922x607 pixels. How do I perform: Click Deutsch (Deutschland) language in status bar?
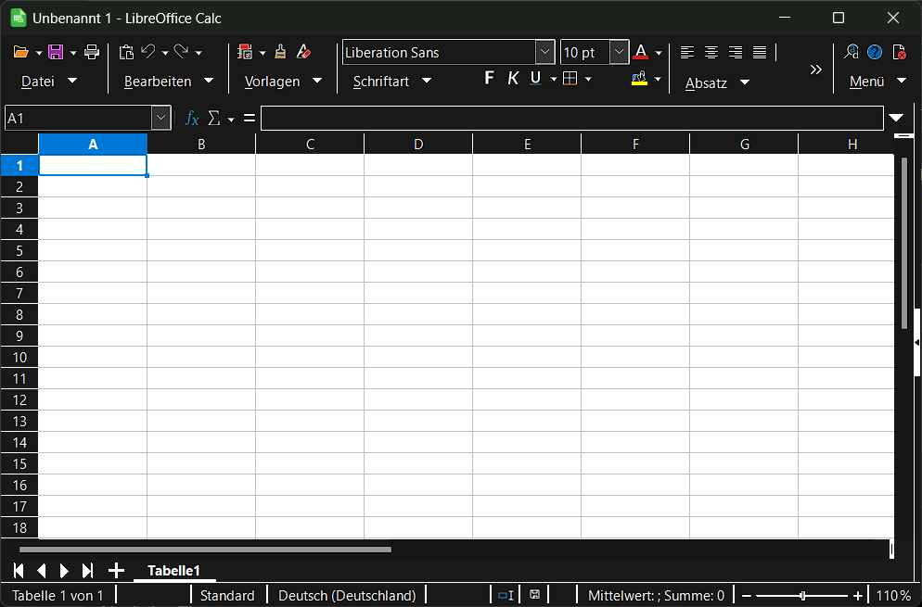347,595
